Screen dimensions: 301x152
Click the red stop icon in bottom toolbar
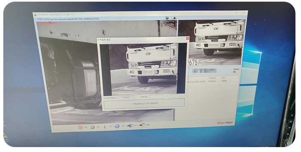pyautogui.click(x=81, y=127)
